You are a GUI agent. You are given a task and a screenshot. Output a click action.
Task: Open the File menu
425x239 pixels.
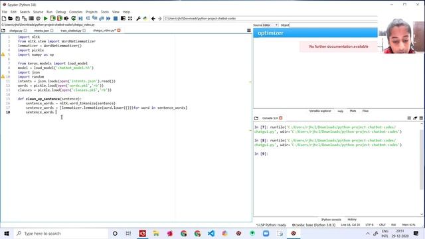pos(5,12)
